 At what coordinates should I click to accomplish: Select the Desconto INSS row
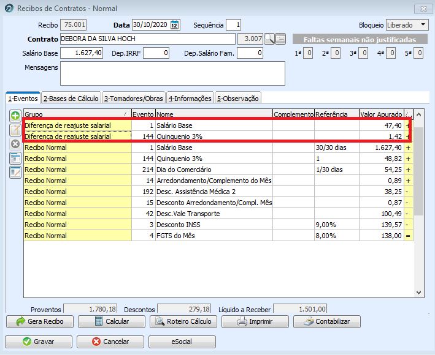(218, 225)
